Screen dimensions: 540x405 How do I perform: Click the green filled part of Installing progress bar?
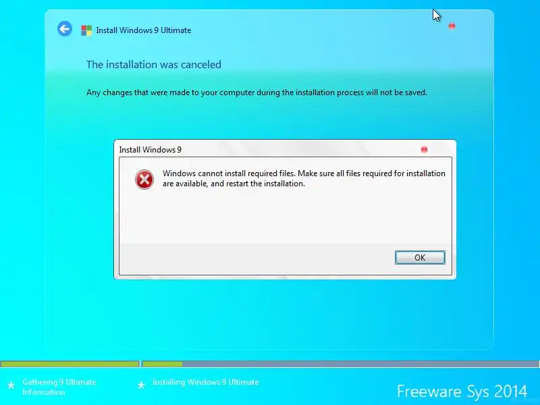162,364
